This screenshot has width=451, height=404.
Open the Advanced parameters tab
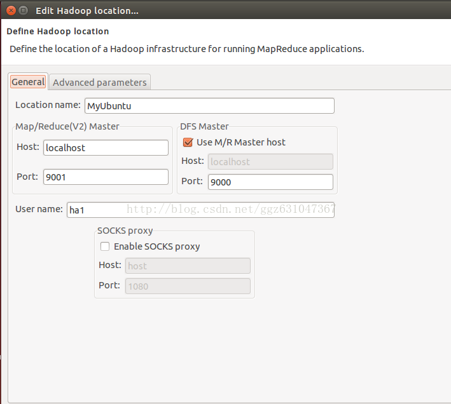(x=100, y=83)
